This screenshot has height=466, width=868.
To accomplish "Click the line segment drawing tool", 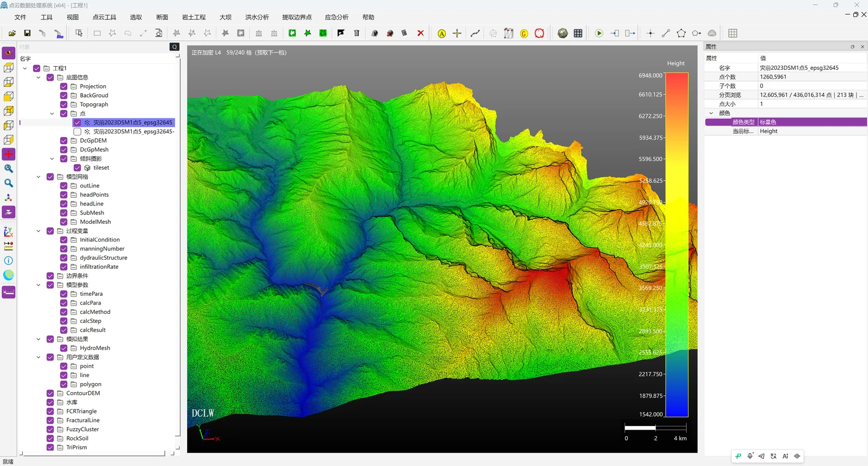I will pos(666,33).
